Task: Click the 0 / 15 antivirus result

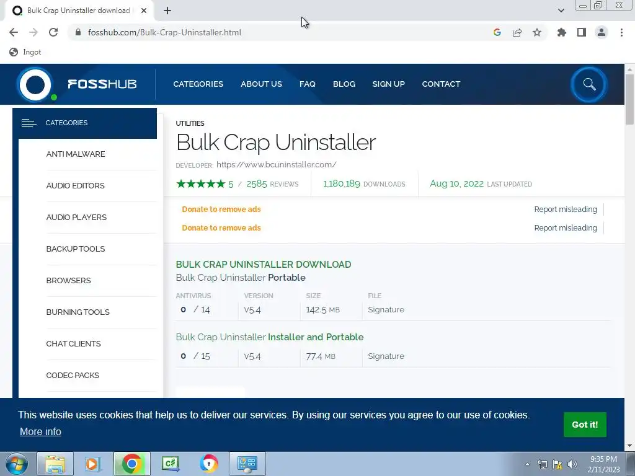Action: click(x=195, y=356)
